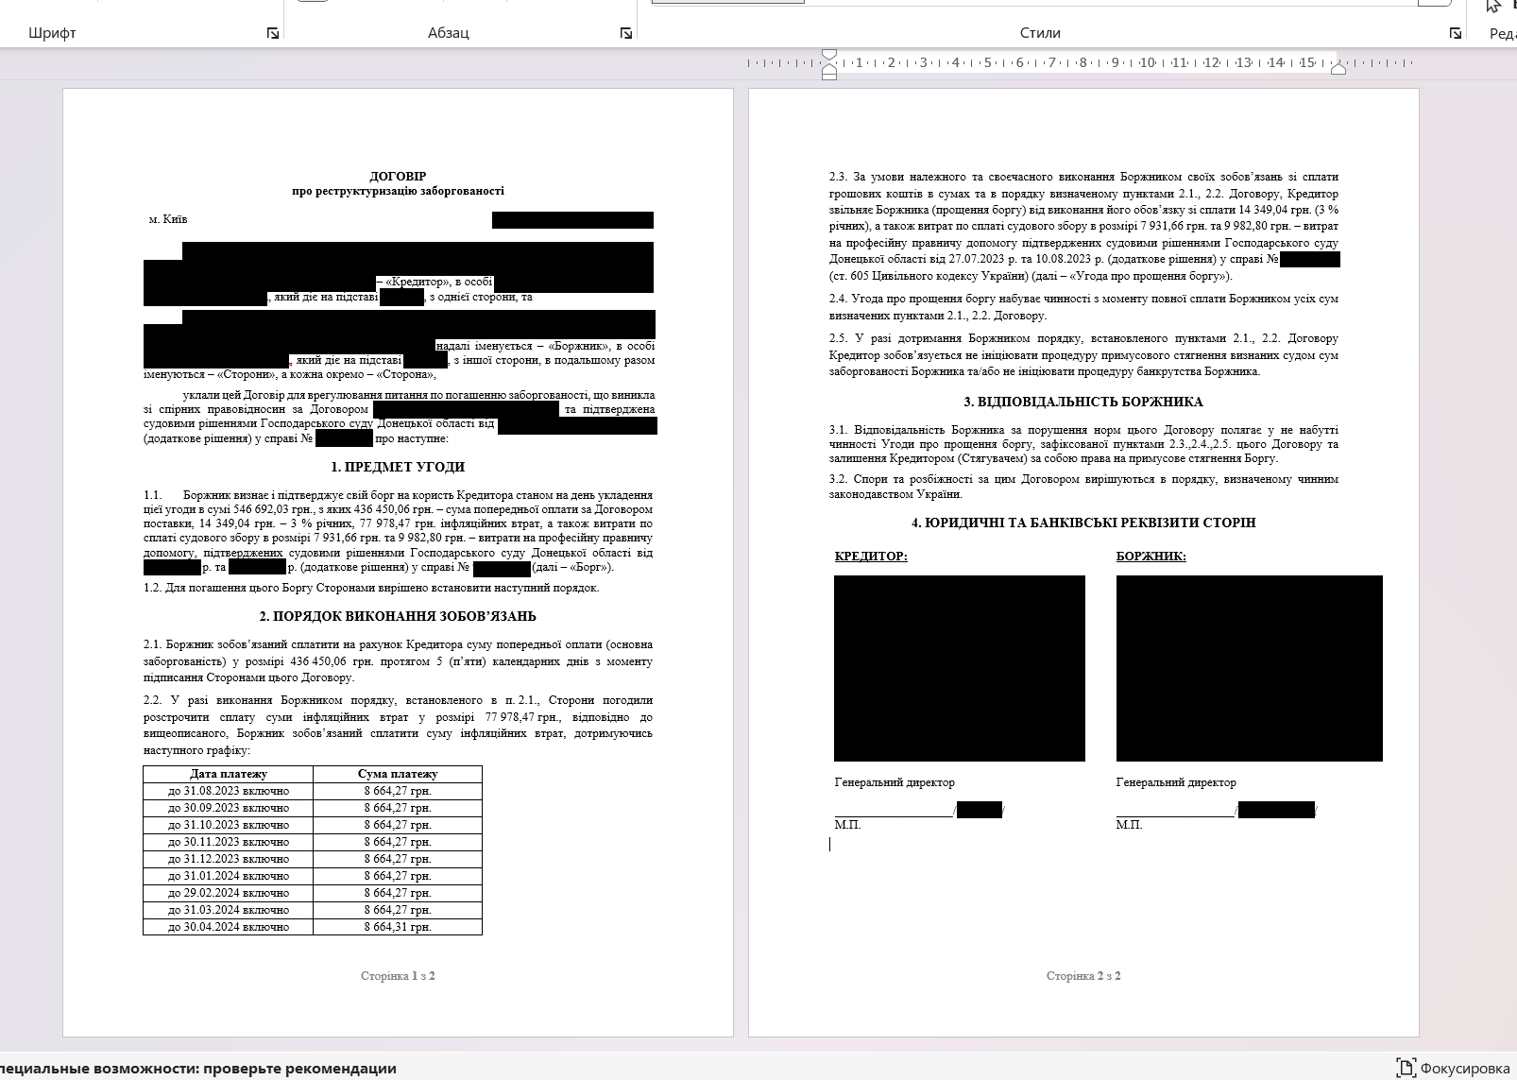Click cell "до 31.12.2023 включно"
This screenshot has width=1517, height=1080.
tap(229, 859)
